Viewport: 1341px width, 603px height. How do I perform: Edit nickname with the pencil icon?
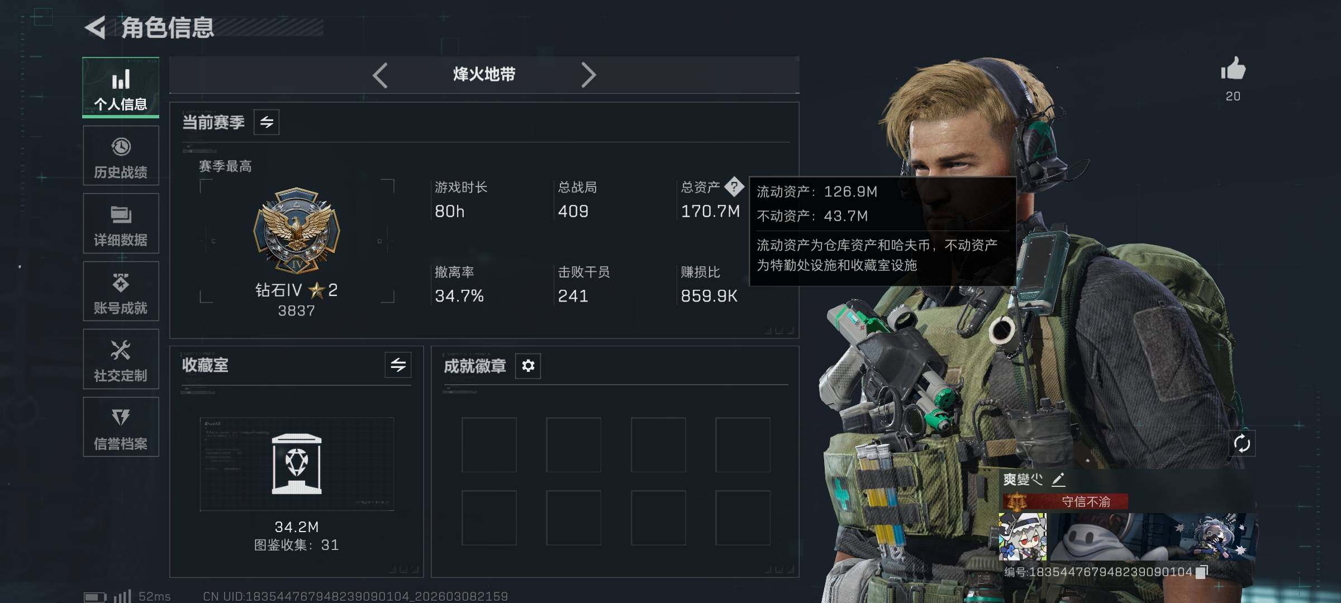coord(1058,480)
